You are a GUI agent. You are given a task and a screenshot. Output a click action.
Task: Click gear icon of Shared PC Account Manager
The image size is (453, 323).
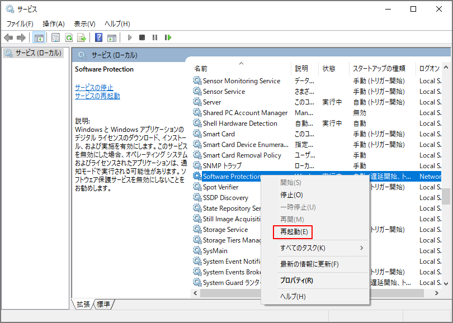click(197, 112)
